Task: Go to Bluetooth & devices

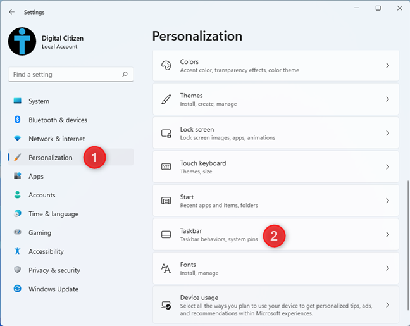Action: [x=71, y=120]
